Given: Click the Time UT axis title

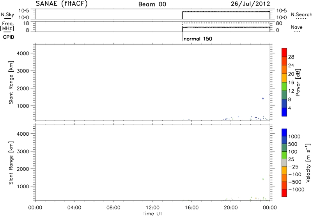Looking at the screenshot, I should (152, 214).
